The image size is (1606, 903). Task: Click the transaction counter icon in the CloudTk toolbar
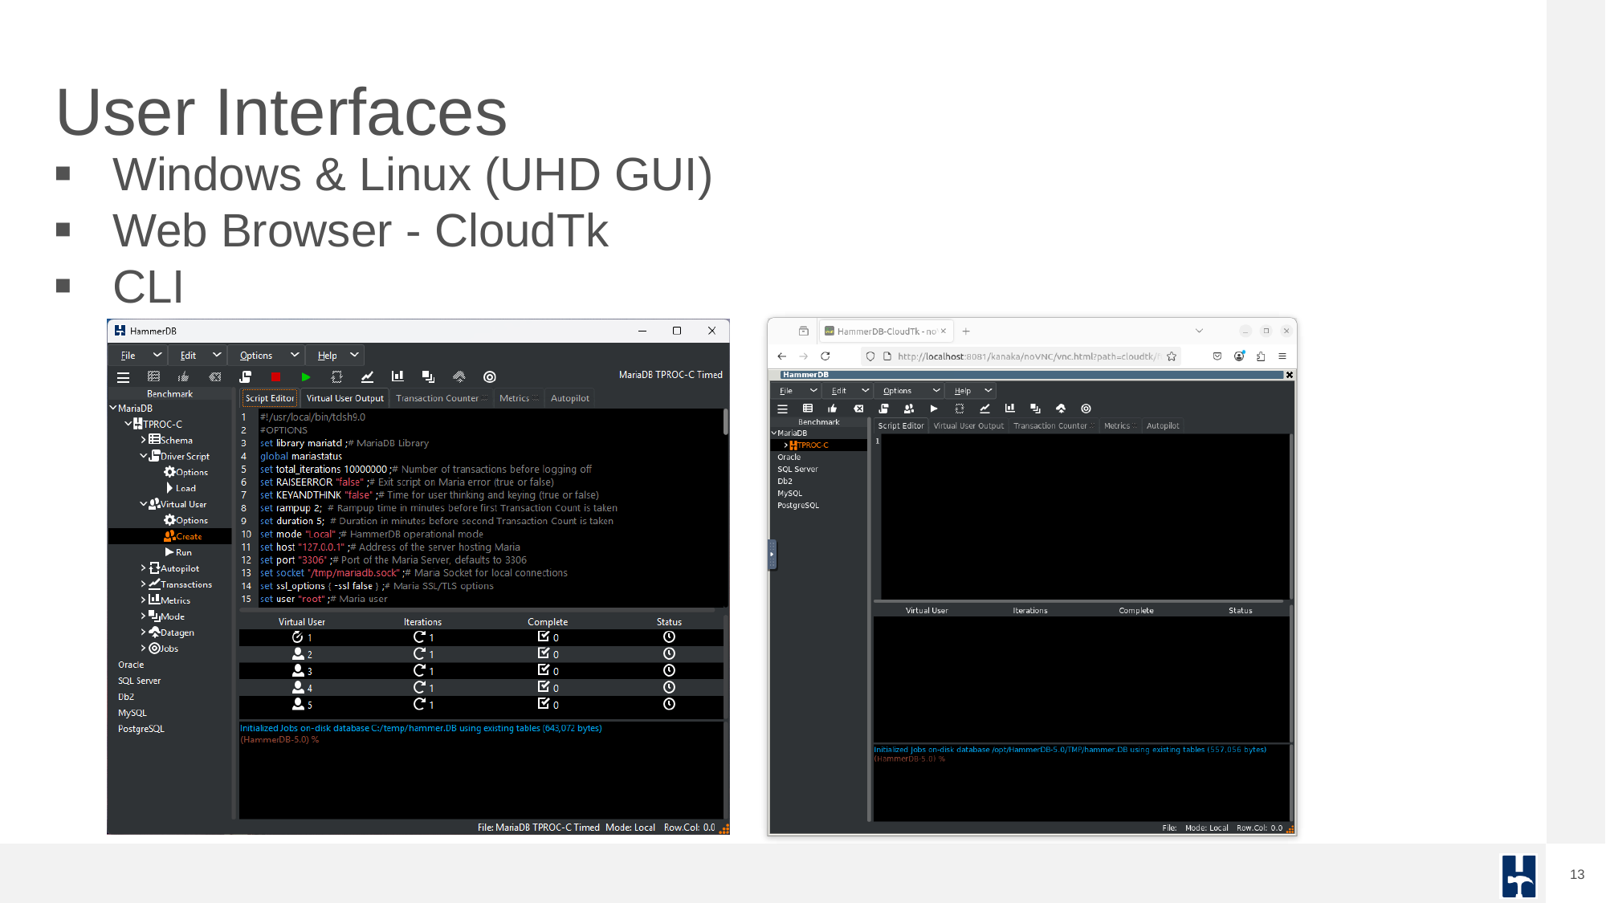coord(984,409)
